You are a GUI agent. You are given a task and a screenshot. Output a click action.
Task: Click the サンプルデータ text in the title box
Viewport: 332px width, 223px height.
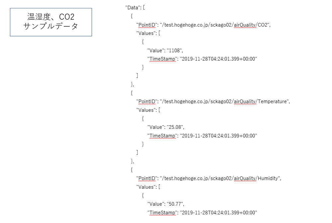pyautogui.click(x=51, y=27)
